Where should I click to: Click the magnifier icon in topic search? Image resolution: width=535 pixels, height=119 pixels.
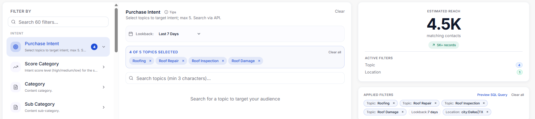(x=131, y=78)
